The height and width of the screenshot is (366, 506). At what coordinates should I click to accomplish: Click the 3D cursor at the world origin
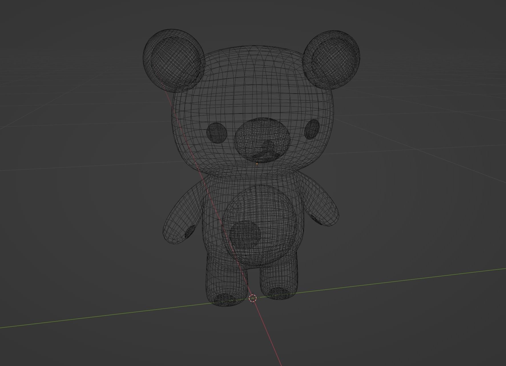253,298
